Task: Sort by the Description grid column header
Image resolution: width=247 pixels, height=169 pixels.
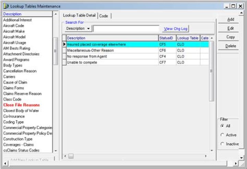Action: point(112,38)
